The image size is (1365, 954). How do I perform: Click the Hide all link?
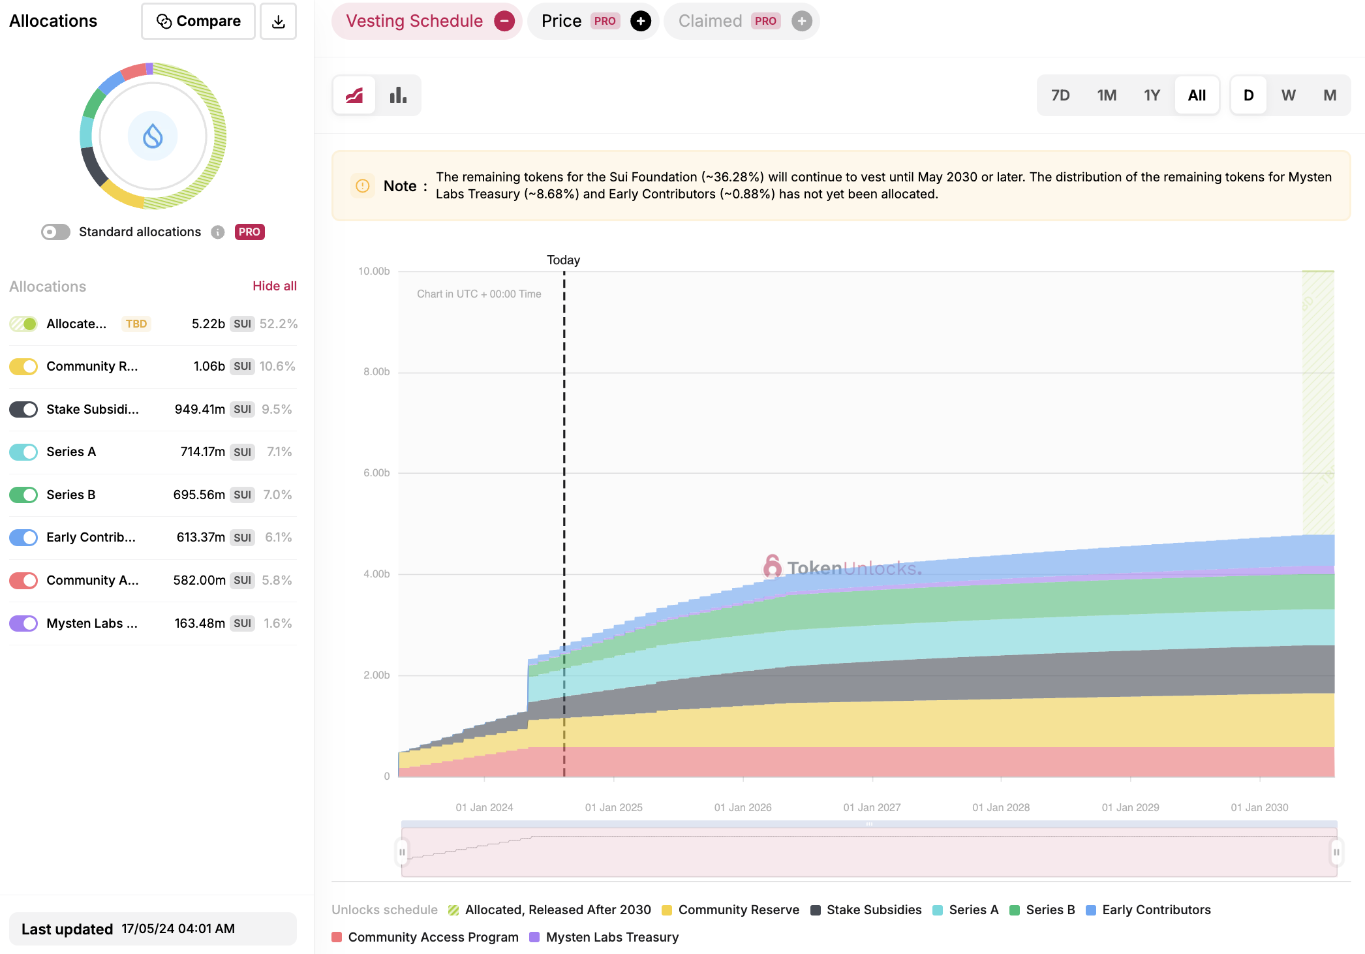click(275, 286)
